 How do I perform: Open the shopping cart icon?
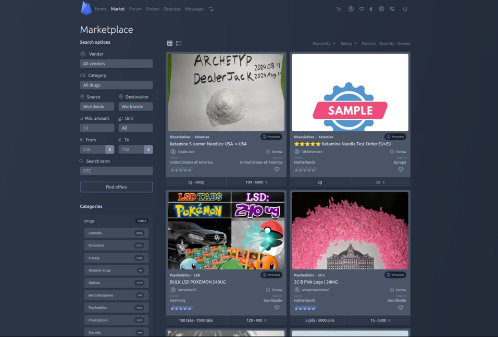(339, 9)
